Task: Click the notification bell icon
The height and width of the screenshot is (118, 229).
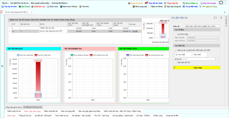Action: coord(221,3)
